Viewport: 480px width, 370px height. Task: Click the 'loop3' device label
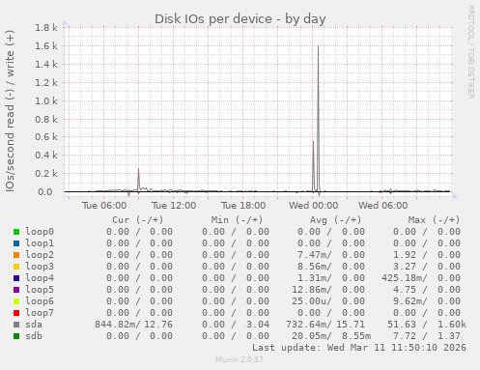[40, 267]
